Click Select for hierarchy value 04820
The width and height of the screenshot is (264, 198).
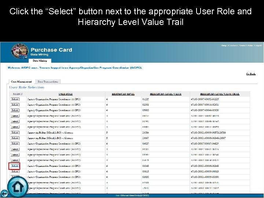[x=15, y=144]
